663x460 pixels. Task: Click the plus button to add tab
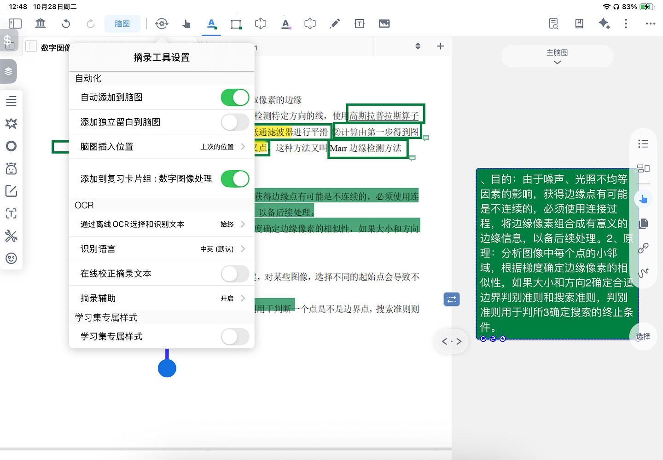[x=440, y=46]
